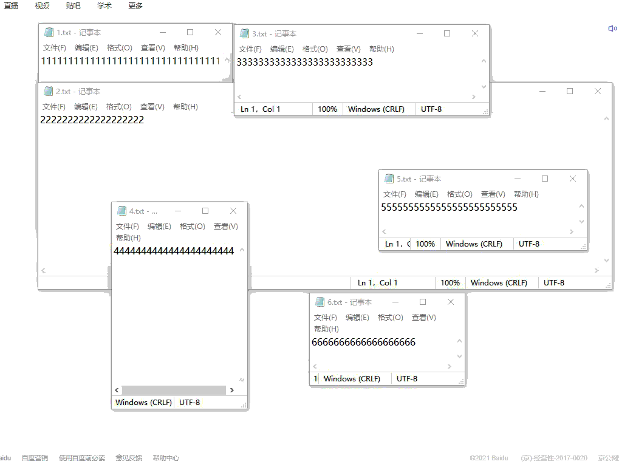Click the text line of 5s in 5.txt
619x467 pixels.
click(450, 207)
